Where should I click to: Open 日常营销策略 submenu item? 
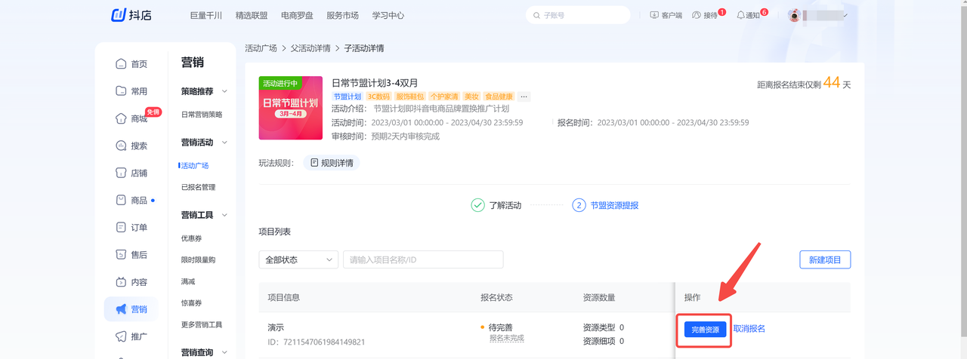[202, 115]
